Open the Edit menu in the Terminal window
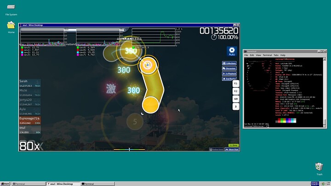 252,55
